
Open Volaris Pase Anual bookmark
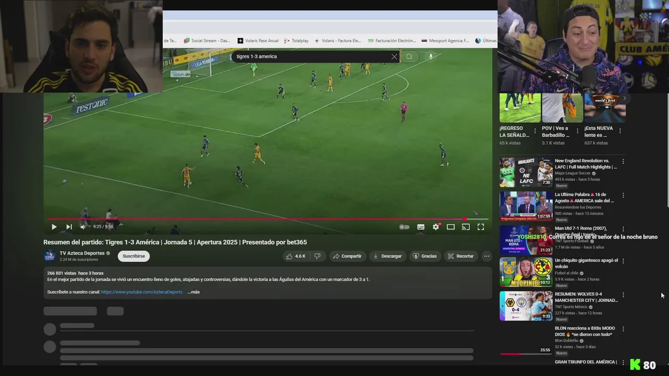tap(258, 41)
